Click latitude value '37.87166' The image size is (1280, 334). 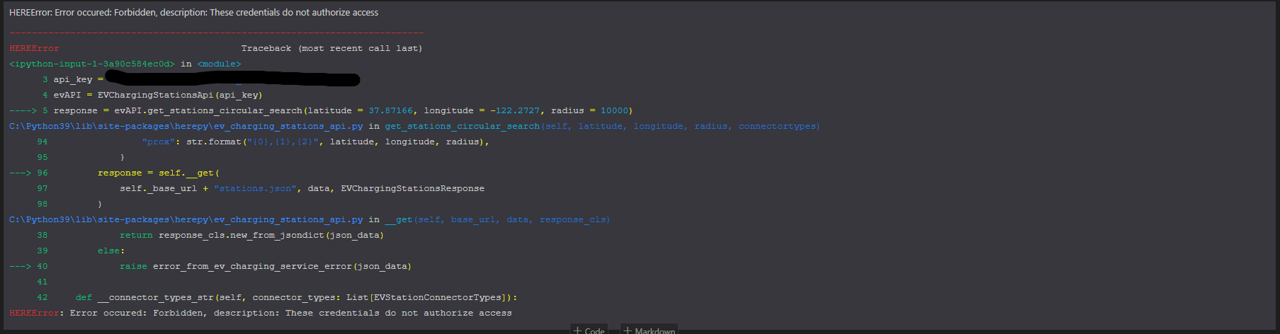coord(390,110)
